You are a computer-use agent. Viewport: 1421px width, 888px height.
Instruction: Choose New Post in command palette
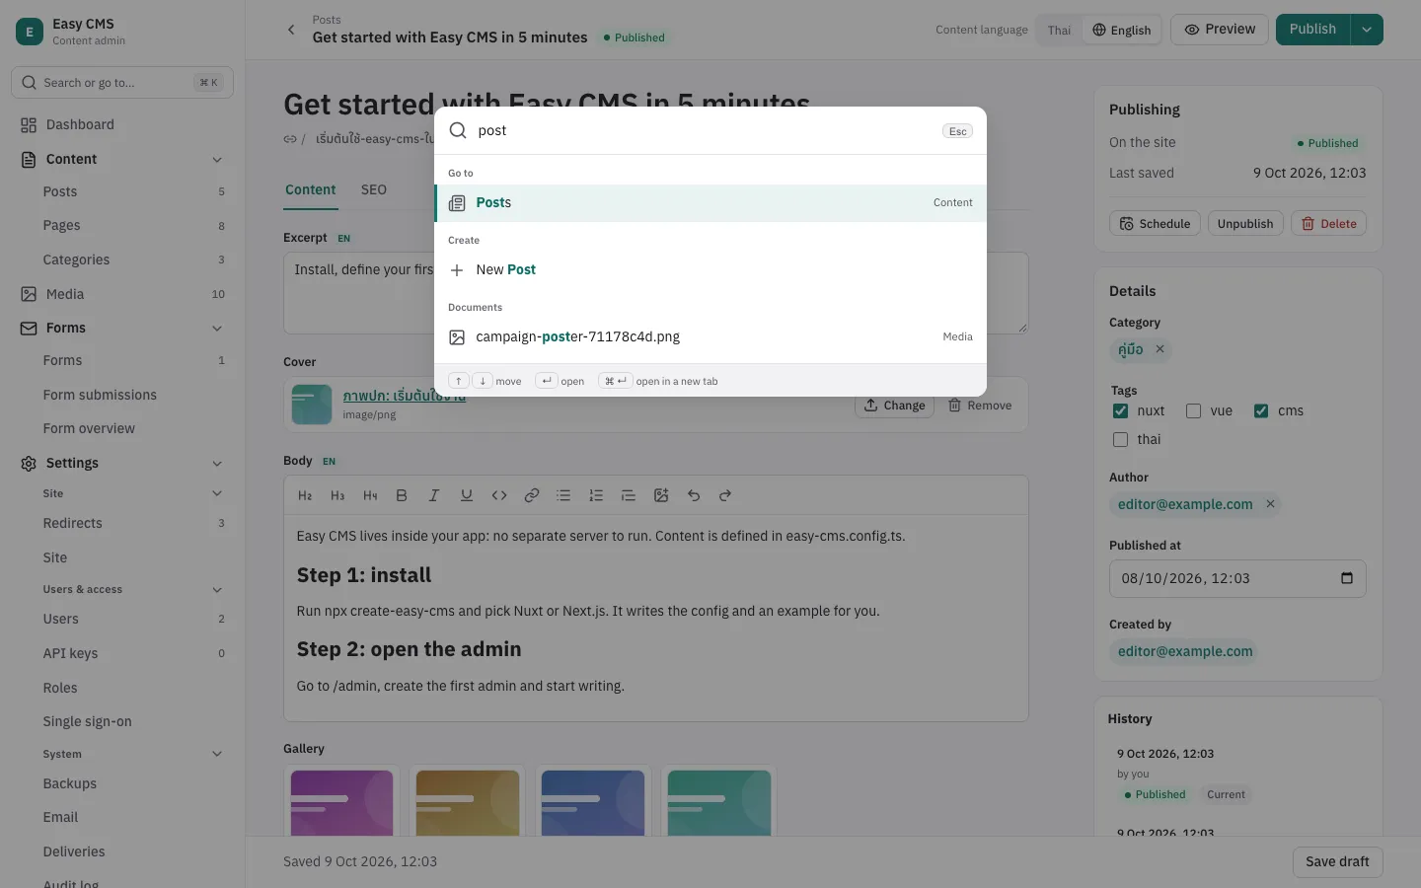click(710, 269)
